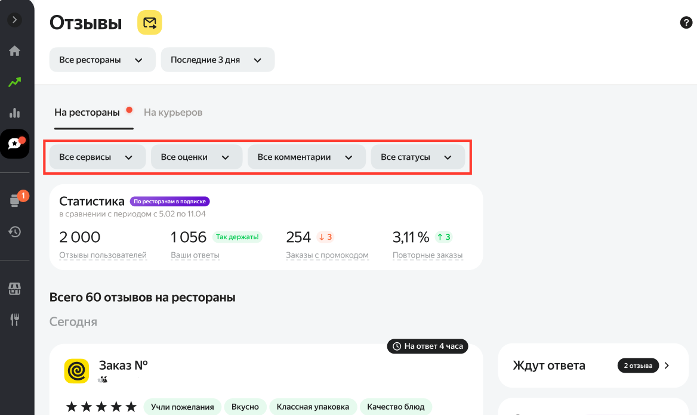Click the yellow envelope icon beside Отзывы

coord(150,23)
